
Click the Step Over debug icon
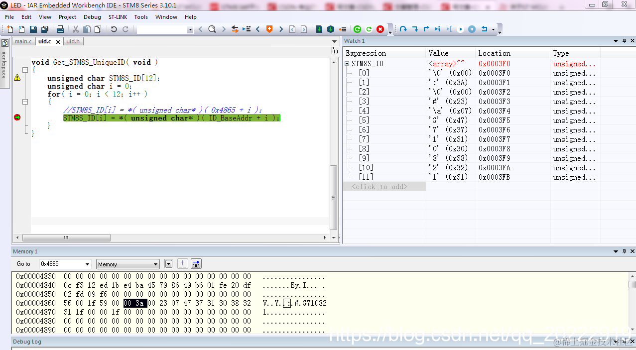(403, 29)
